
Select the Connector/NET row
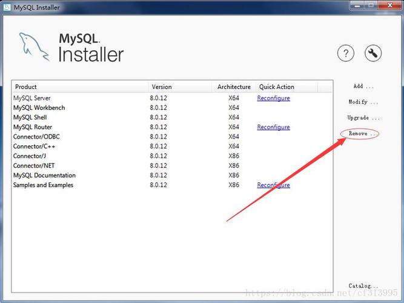[x=172, y=165]
